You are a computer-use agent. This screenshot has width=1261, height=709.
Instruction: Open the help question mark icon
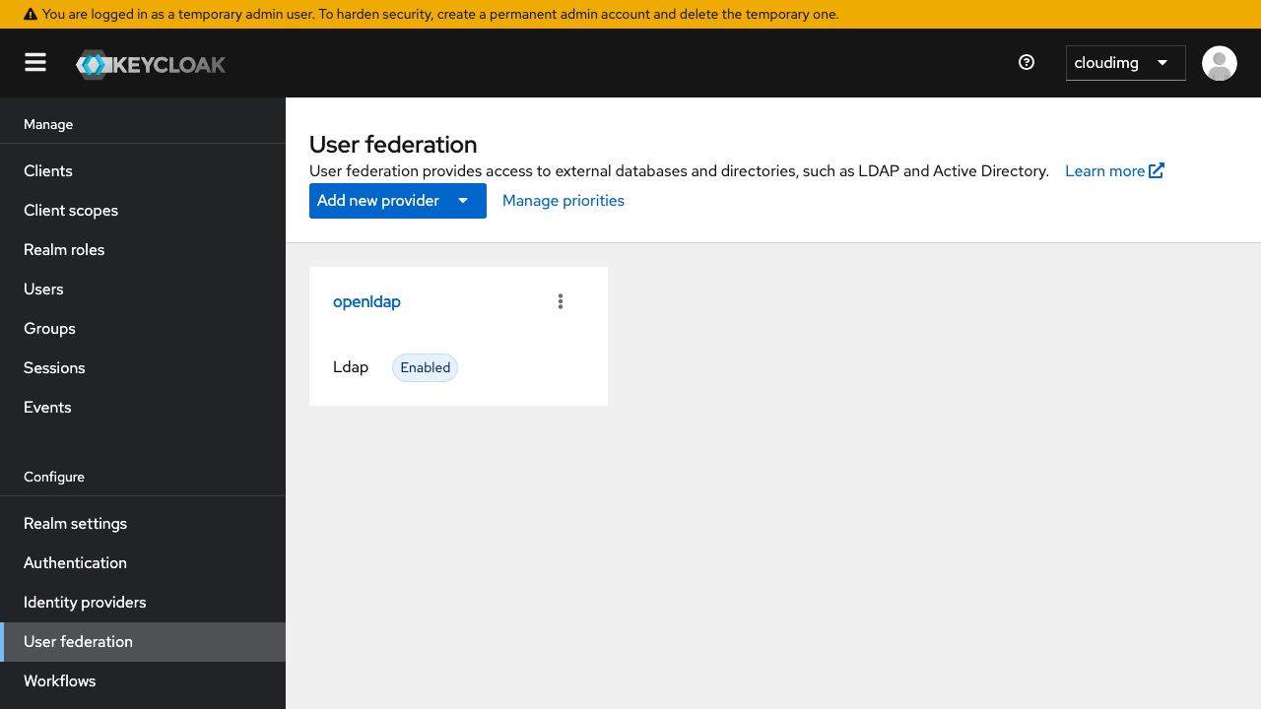coord(1027,63)
